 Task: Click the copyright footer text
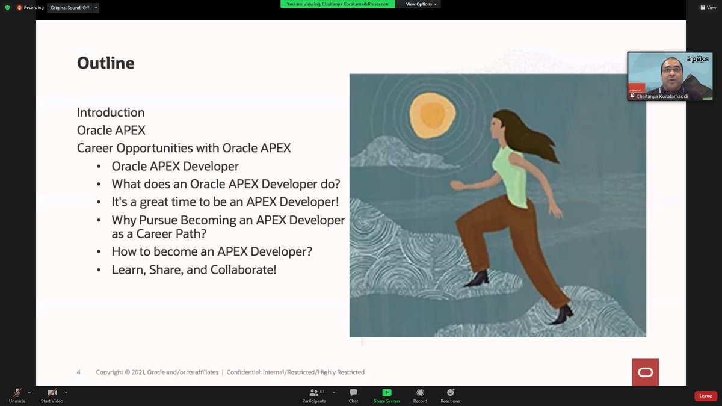click(x=230, y=372)
